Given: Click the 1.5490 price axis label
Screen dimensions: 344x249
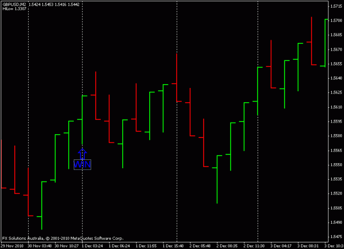Looking at the screenshot, I should pos(336,223).
